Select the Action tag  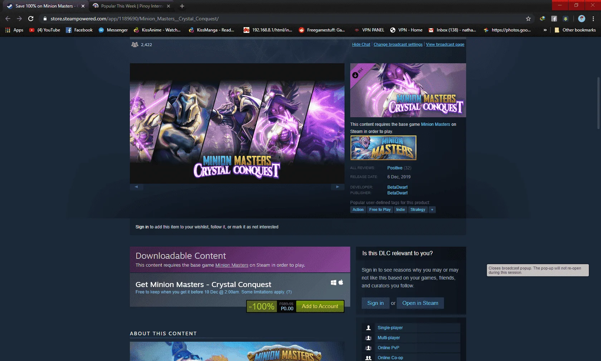tap(358, 210)
